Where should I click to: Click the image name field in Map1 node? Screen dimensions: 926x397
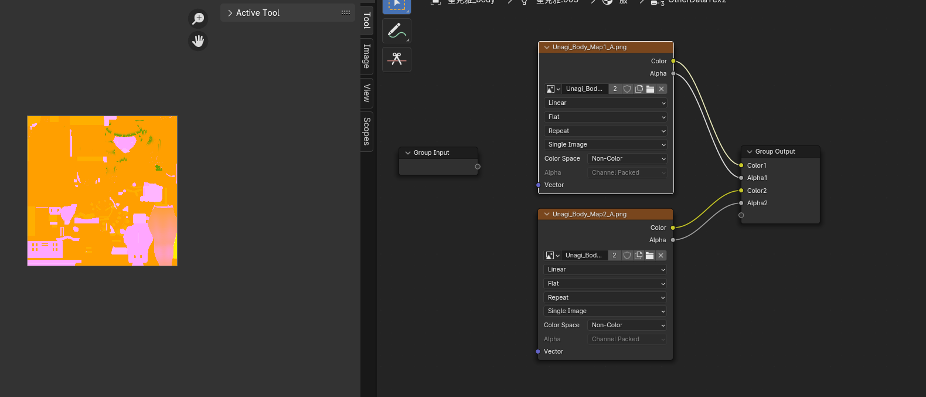click(x=584, y=89)
